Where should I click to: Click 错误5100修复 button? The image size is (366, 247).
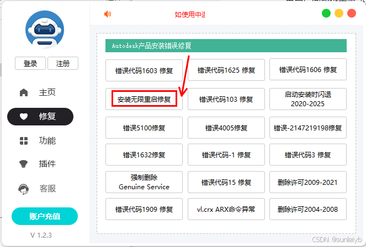[x=144, y=128]
